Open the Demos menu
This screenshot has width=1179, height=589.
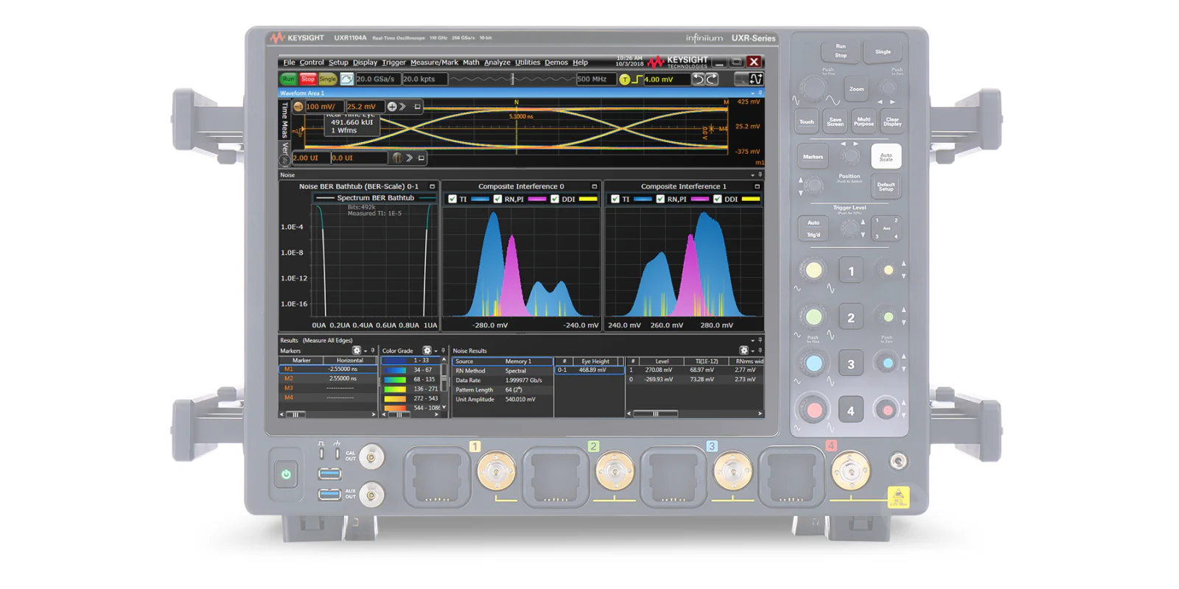pos(556,63)
